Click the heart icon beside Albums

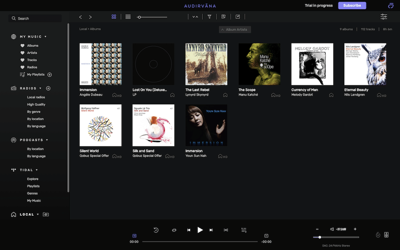(22, 46)
